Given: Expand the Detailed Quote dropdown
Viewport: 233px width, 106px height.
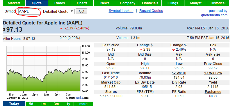Looking at the screenshot, I should tap(58, 11).
